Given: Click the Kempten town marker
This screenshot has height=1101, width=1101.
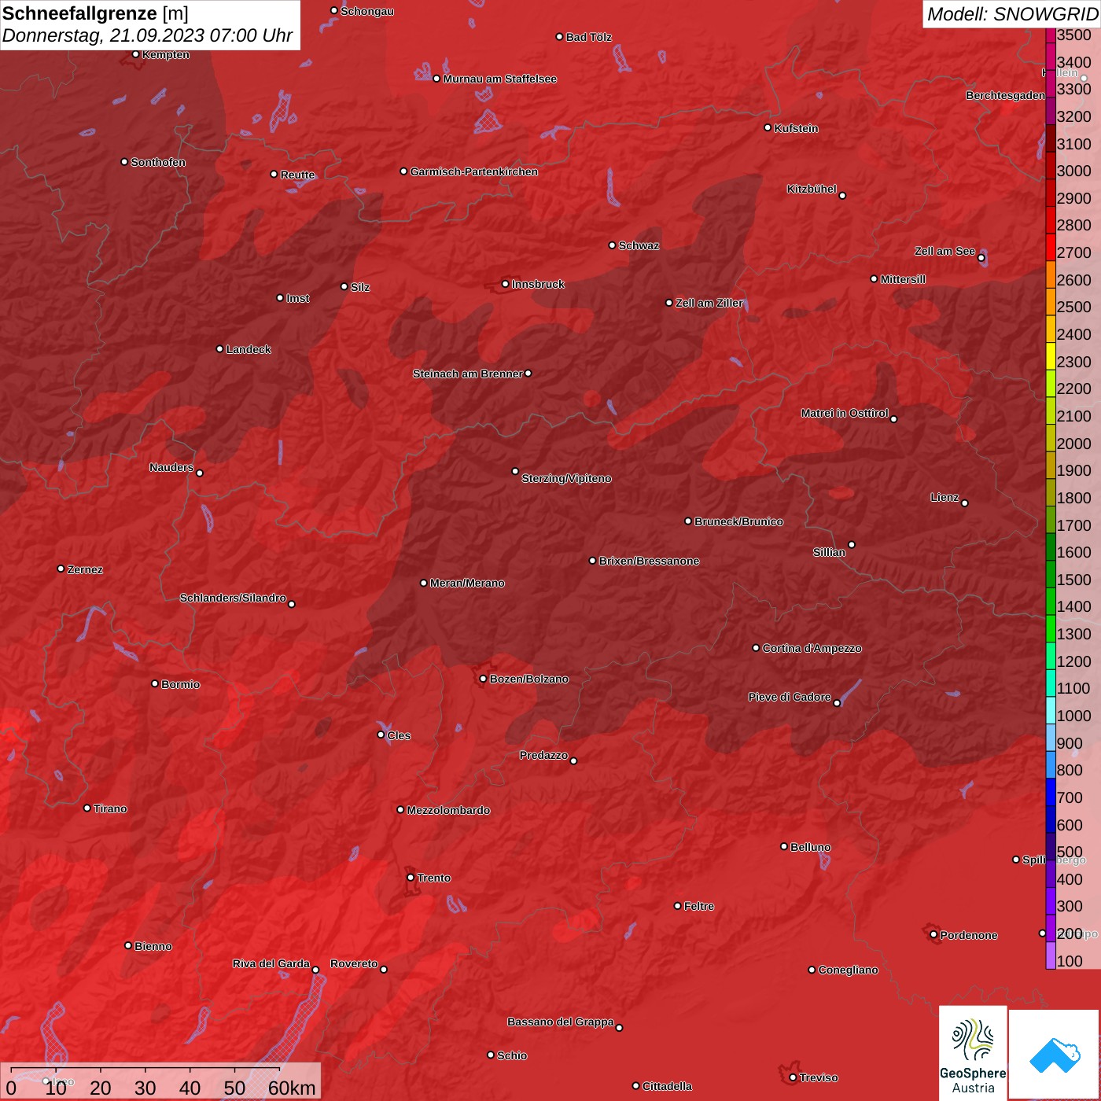Looking at the screenshot, I should (x=136, y=54).
